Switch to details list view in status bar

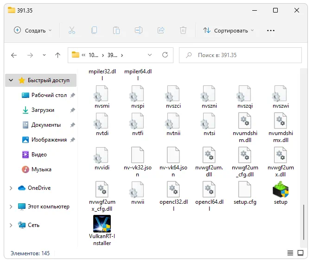coord(290,253)
